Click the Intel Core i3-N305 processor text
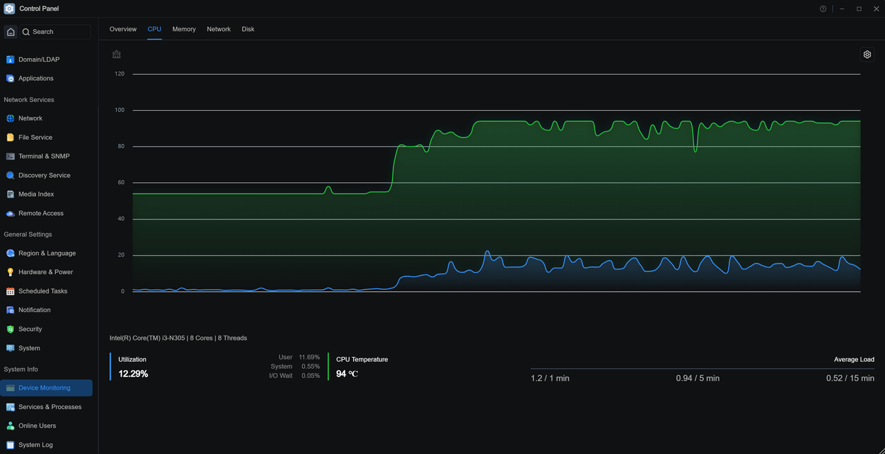 click(x=178, y=338)
